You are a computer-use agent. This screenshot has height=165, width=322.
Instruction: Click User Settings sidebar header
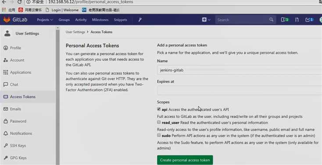(27, 33)
